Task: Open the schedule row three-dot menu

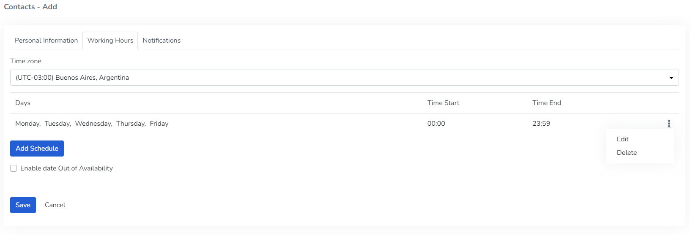Action: tap(669, 123)
